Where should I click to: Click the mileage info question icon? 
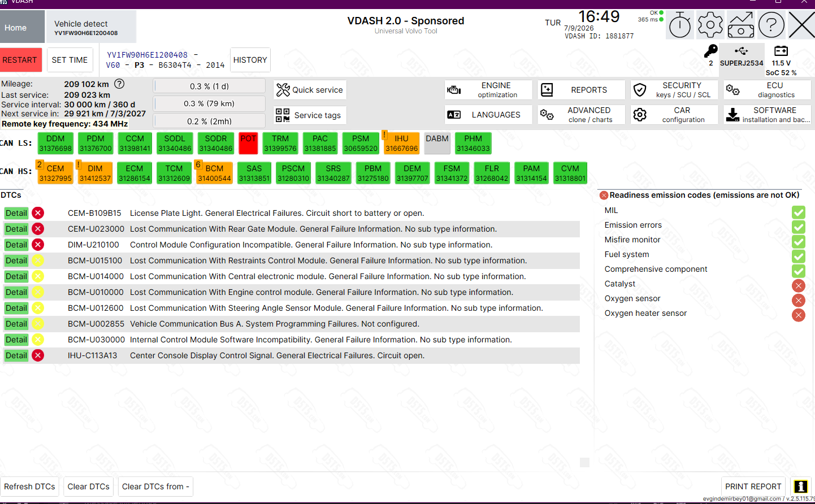119,84
